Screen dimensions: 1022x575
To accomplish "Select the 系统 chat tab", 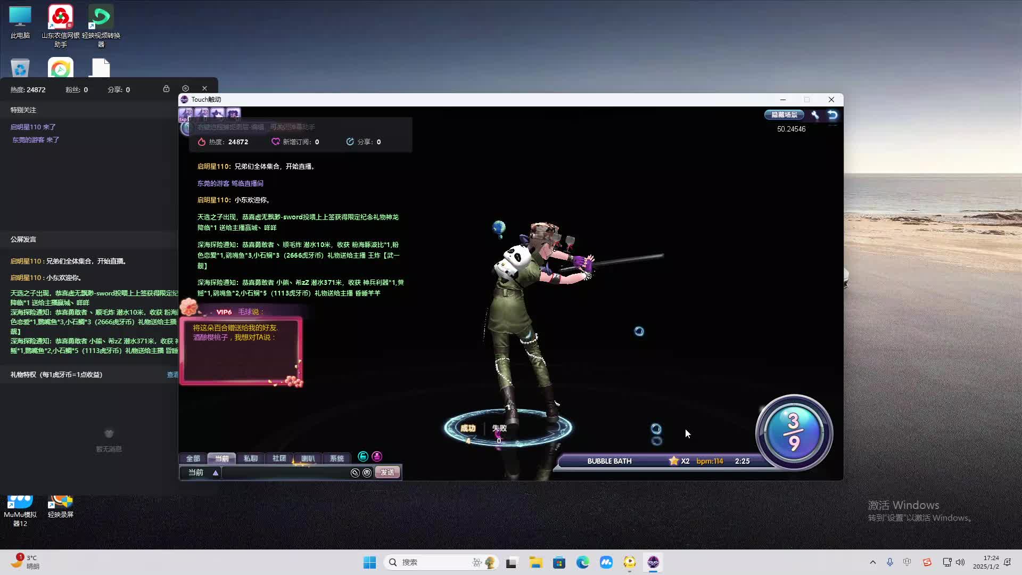I will coord(336,458).
